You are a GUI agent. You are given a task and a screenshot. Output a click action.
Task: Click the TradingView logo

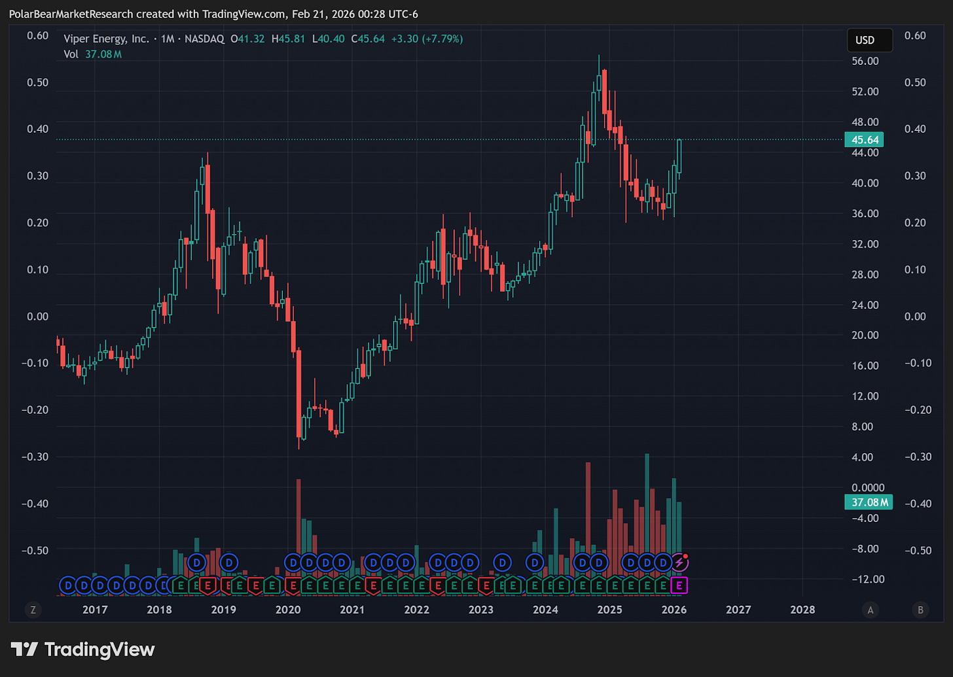(83, 650)
